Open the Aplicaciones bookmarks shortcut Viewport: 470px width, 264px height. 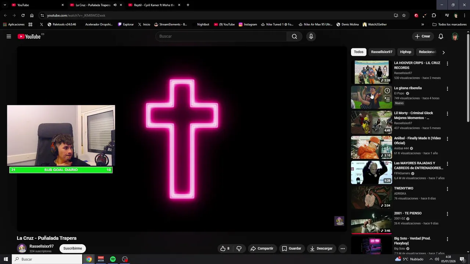coord(14,25)
